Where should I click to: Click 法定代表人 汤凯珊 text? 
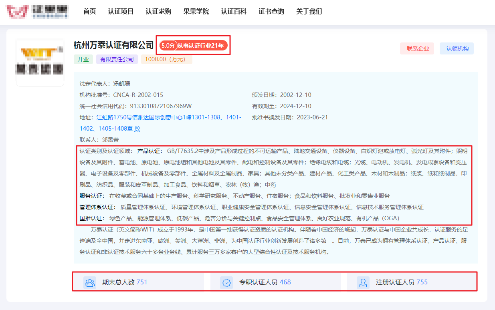(x=105, y=84)
